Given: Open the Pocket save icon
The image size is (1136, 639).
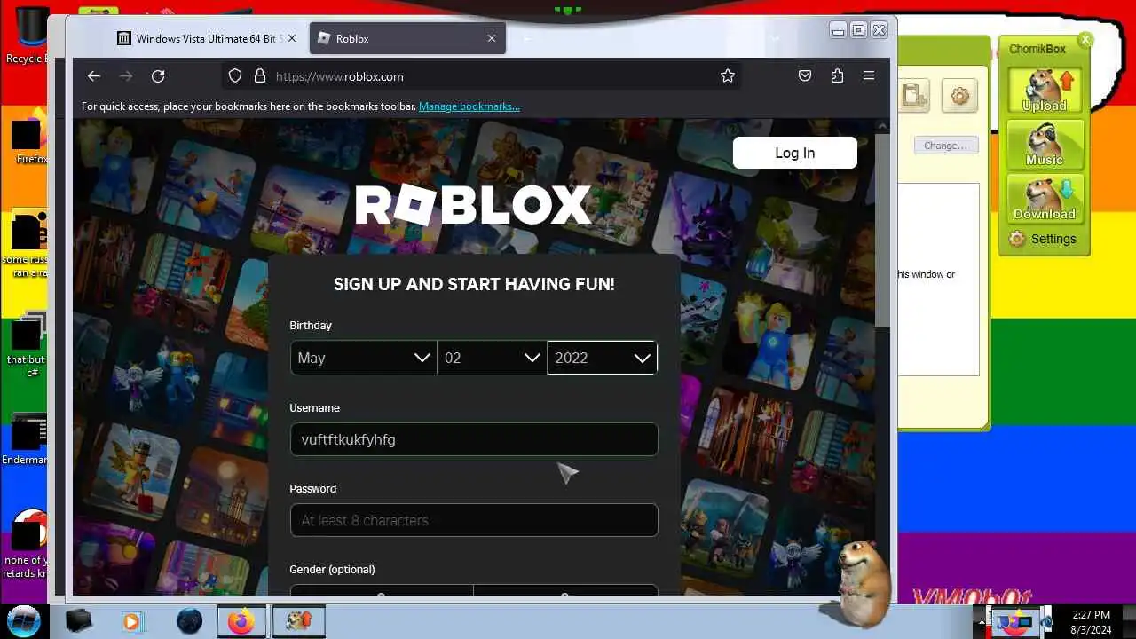Looking at the screenshot, I should [805, 76].
